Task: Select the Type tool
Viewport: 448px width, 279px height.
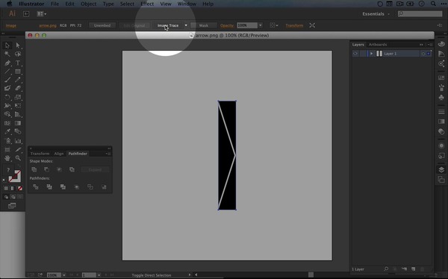Action: 18,63
